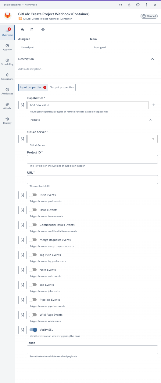Click variable button beside Wiki Page Events
The height and width of the screenshot is (383, 161).
coord(22,315)
